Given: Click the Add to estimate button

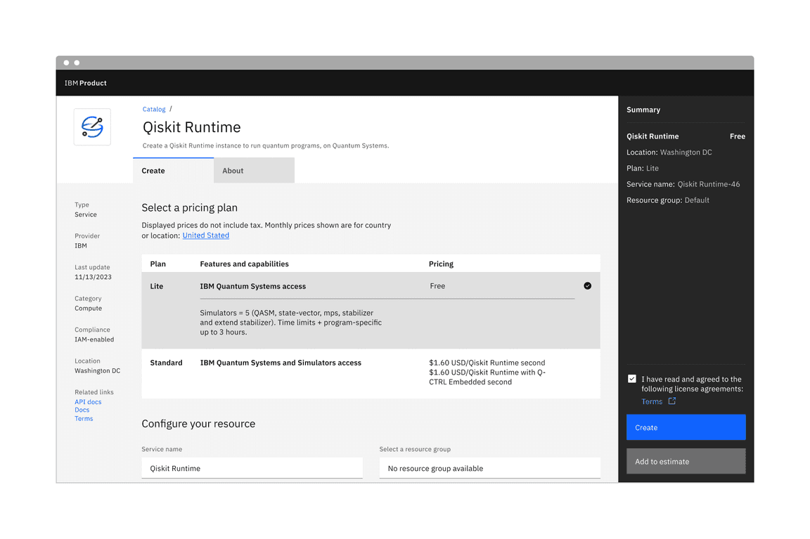Looking at the screenshot, I should click(x=686, y=461).
